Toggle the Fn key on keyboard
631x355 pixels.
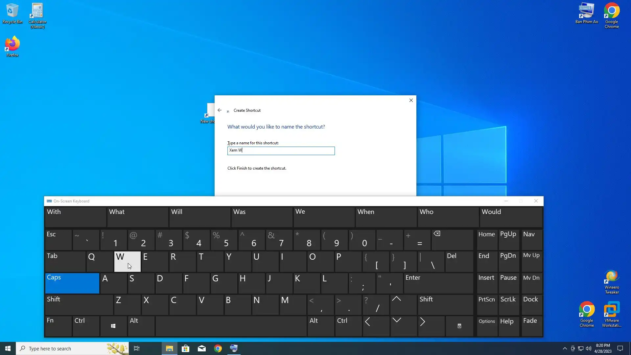click(58, 325)
